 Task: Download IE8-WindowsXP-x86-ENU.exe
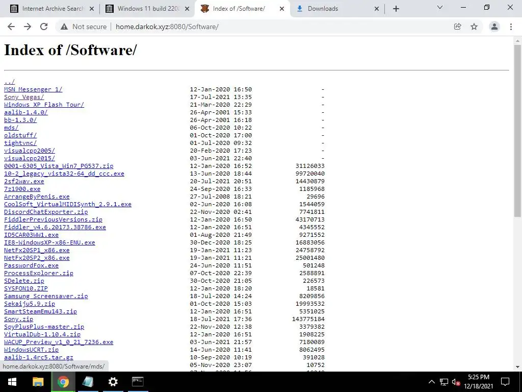tap(49, 242)
